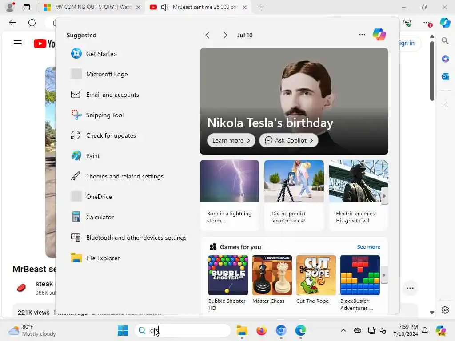Open Get Started app icon
Image resolution: width=455 pixels, height=341 pixels.
click(76, 54)
